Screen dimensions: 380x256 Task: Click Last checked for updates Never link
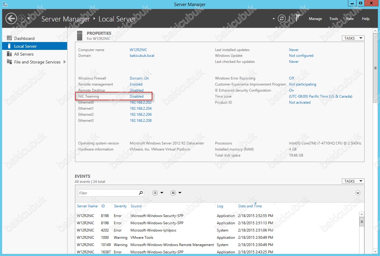pos(294,62)
